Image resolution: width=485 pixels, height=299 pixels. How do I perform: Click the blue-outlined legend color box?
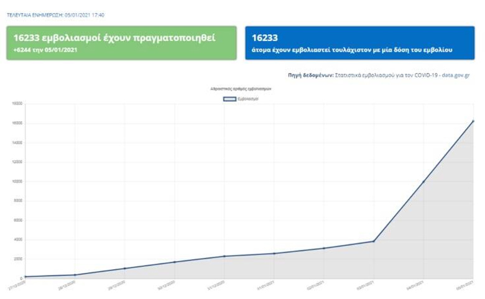229,98
